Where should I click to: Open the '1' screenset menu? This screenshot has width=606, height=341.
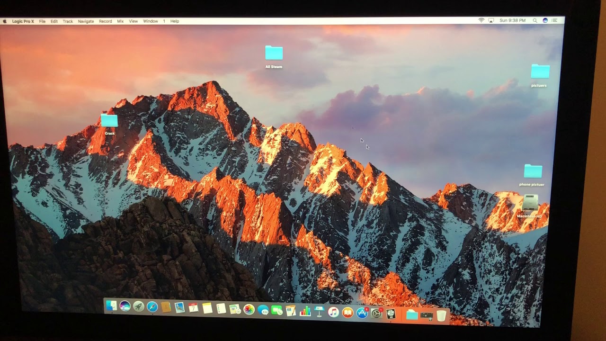[x=164, y=21]
